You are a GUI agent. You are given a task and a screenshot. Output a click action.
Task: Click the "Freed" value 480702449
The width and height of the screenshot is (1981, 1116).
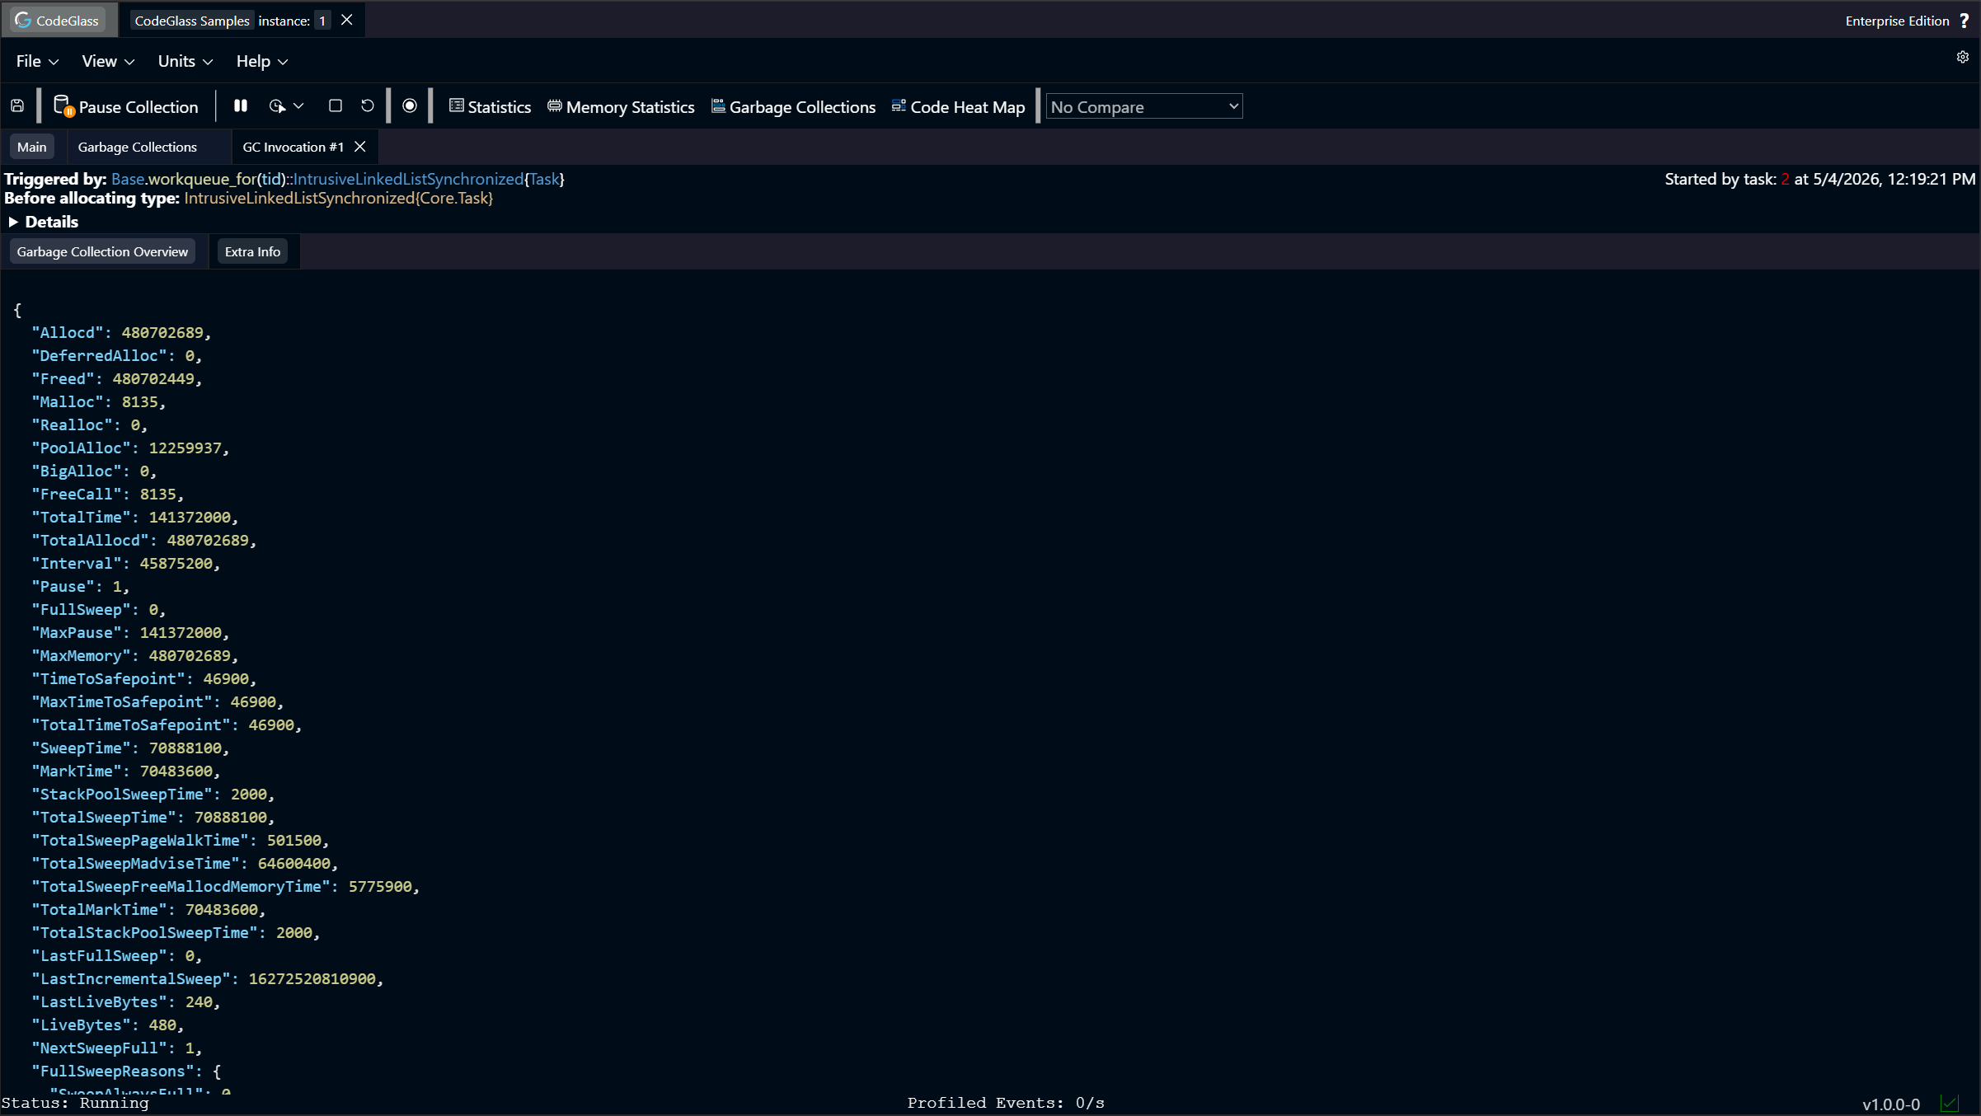[153, 379]
